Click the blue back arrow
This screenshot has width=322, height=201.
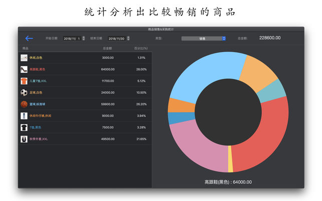(x=29, y=38)
